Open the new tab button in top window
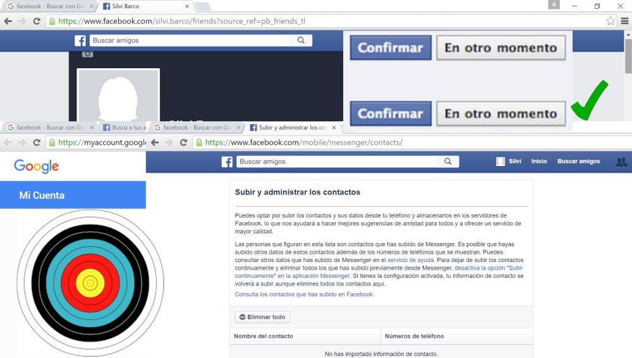632x358 pixels. pos(203,6)
